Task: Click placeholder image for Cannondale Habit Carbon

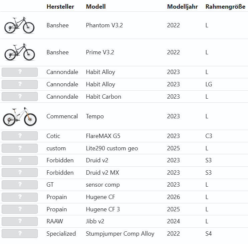Action: point(20,97)
